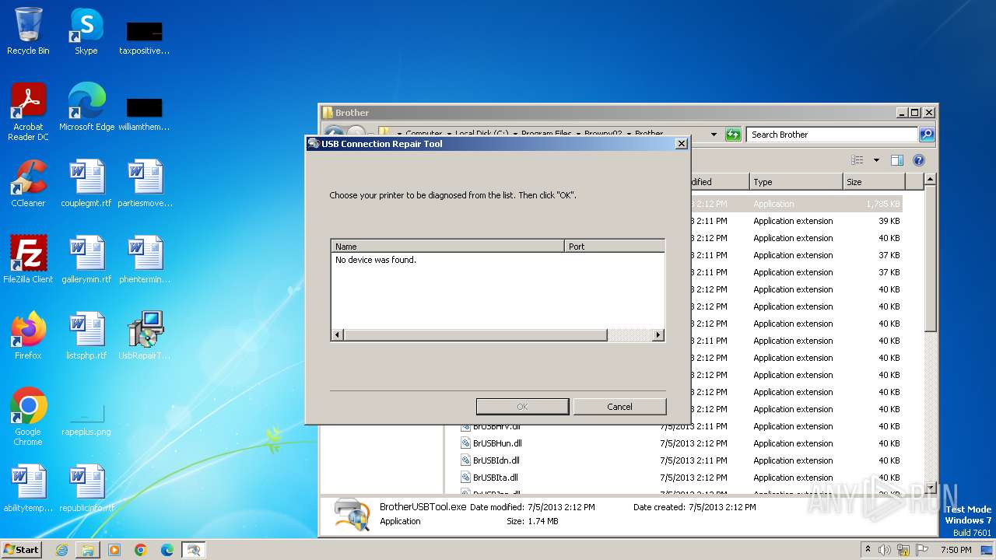This screenshot has width=996, height=560.
Task: Open the address bar history dropdown
Action: pos(714,135)
